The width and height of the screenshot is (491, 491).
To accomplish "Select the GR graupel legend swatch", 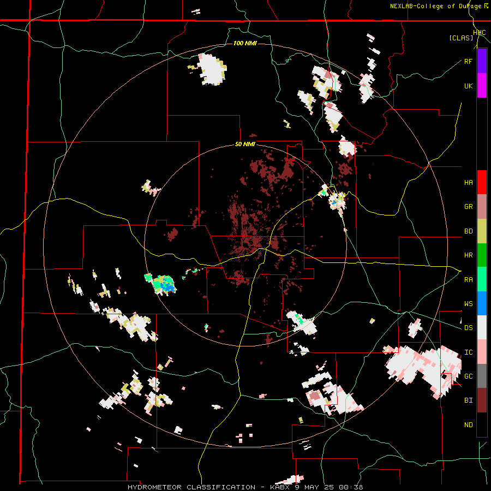I will [482, 207].
